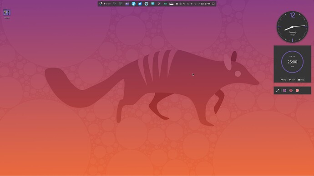Click the analog clock widget
This screenshot has height=176, width=314.
click(x=292, y=27)
